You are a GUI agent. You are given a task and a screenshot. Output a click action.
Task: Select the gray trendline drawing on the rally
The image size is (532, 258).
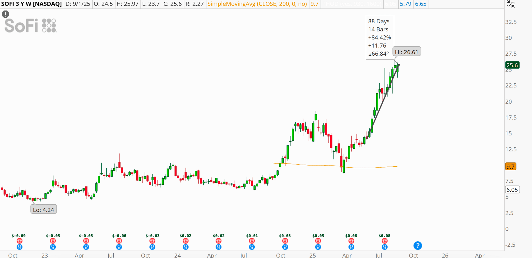pyautogui.click(x=383, y=101)
